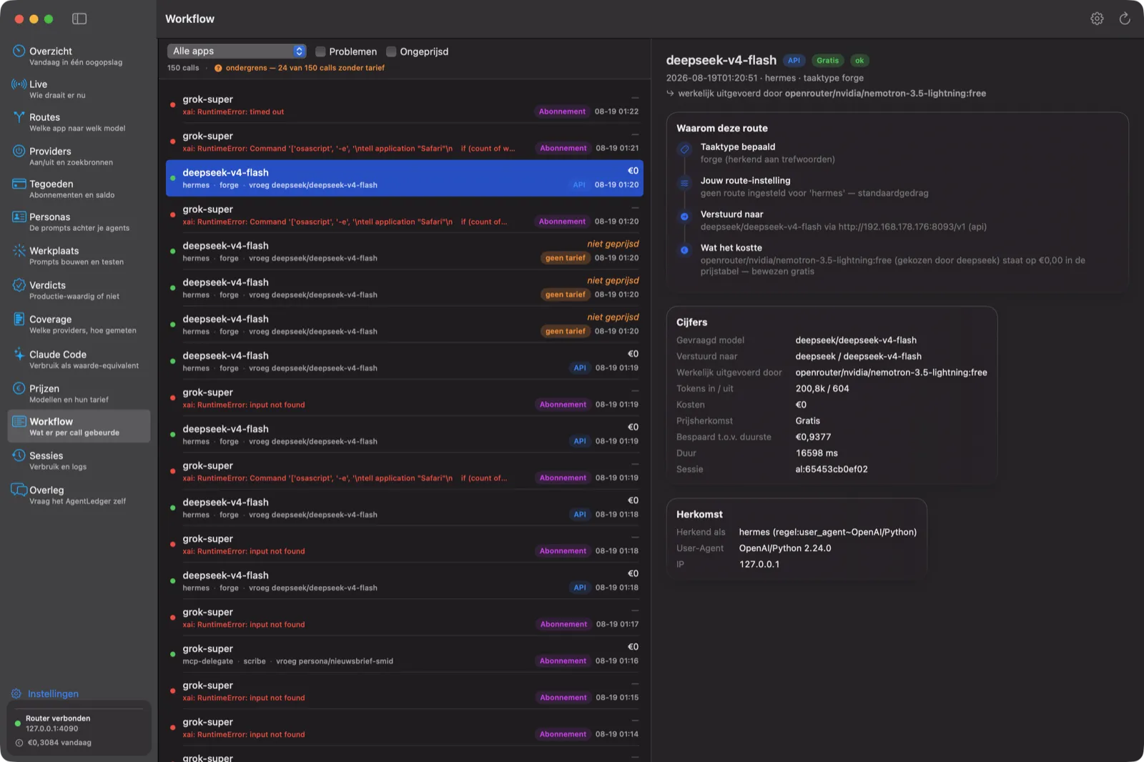The image size is (1144, 762).
Task: Click the refresh icon in title bar
Action: tap(1125, 19)
